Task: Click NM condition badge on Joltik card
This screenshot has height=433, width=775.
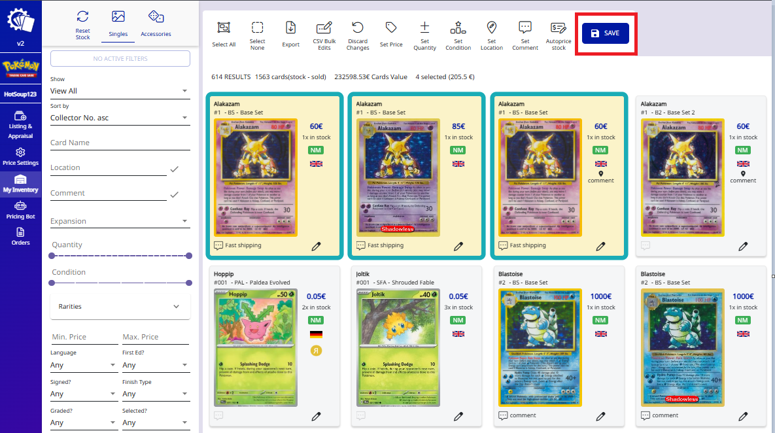Action: (x=458, y=320)
